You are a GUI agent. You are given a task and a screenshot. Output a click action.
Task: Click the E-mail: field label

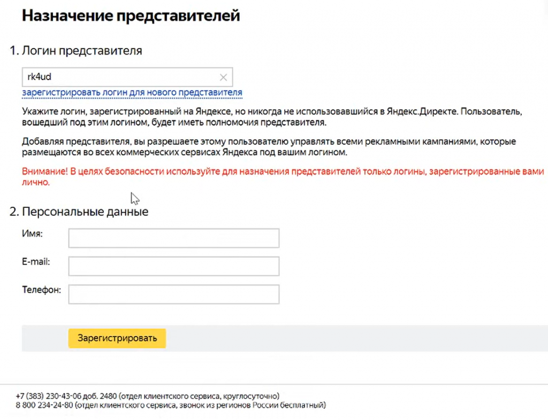click(36, 262)
